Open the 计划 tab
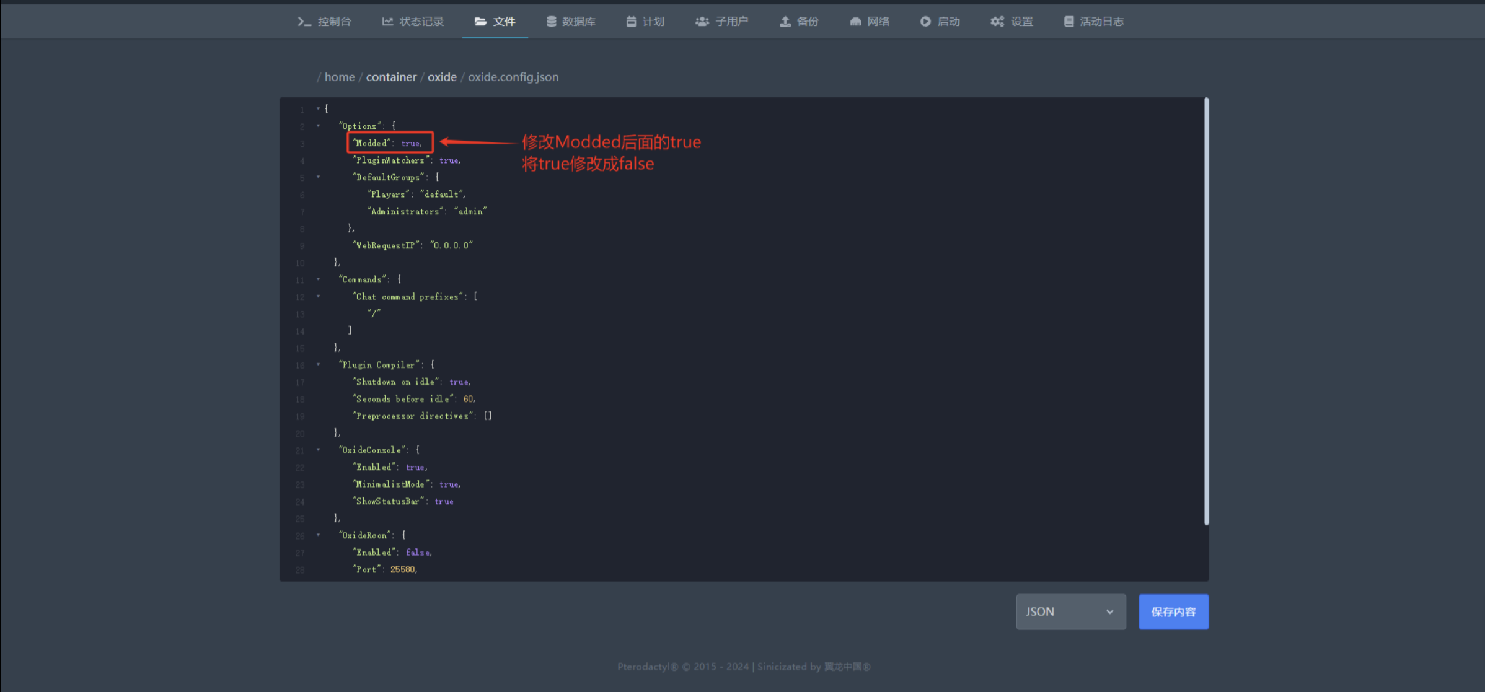The height and width of the screenshot is (692, 1485). (x=645, y=22)
